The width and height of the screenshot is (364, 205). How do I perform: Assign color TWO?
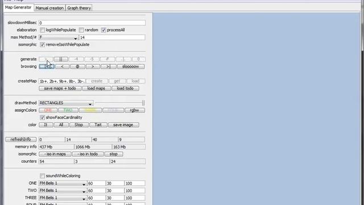click(68, 110)
